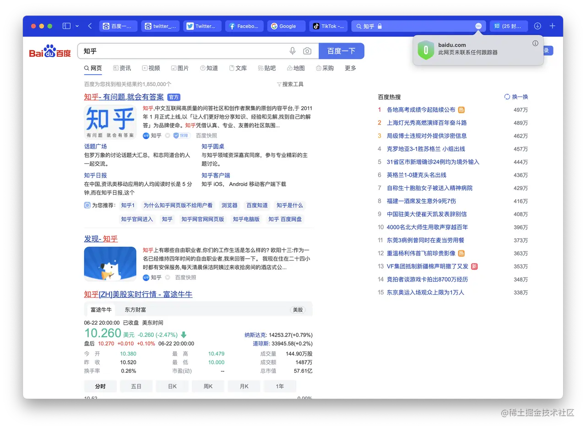Click the 百度一下 search button
586x429 pixels.
point(342,51)
